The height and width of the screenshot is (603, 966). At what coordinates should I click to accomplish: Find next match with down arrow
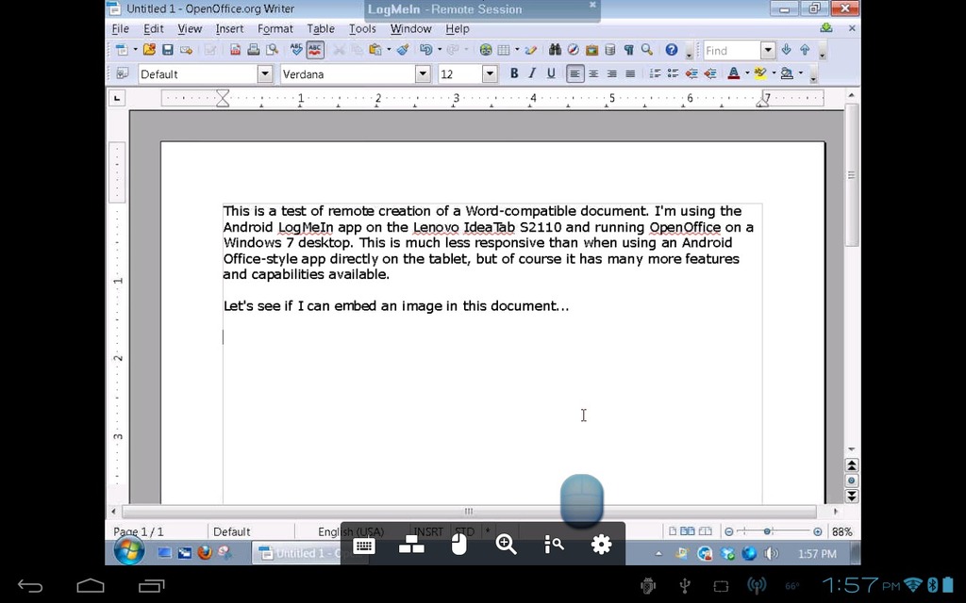pos(786,50)
